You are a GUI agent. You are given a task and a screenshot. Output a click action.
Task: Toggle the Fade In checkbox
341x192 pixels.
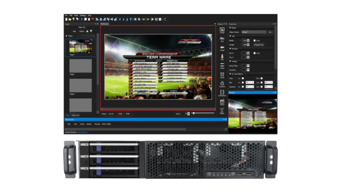[243, 78]
